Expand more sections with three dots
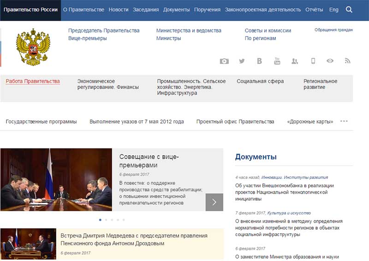The width and height of the screenshot is (369, 261). (344, 121)
